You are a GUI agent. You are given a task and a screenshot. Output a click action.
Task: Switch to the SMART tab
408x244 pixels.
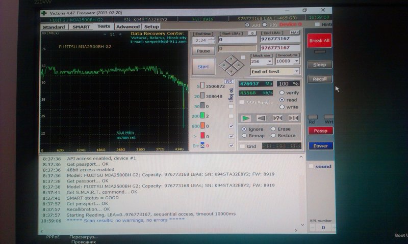coord(81,27)
